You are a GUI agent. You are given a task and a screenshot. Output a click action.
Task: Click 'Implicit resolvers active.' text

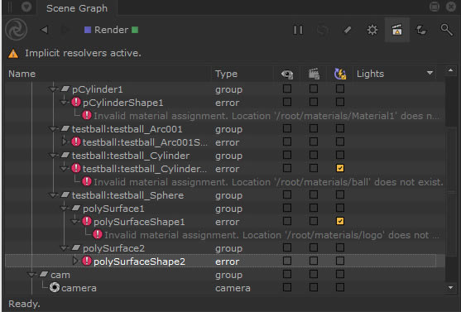(x=83, y=53)
